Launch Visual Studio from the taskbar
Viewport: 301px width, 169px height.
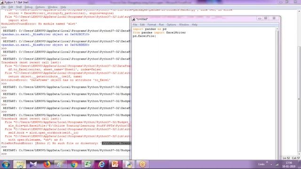tap(33, 164)
